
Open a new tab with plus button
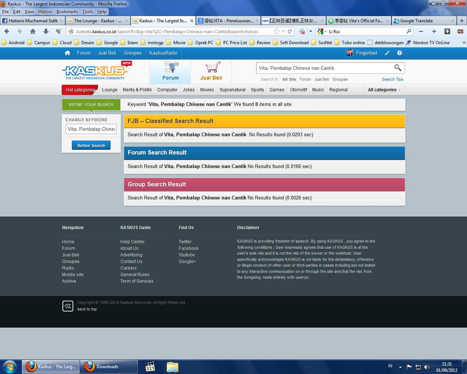pyautogui.click(x=462, y=21)
